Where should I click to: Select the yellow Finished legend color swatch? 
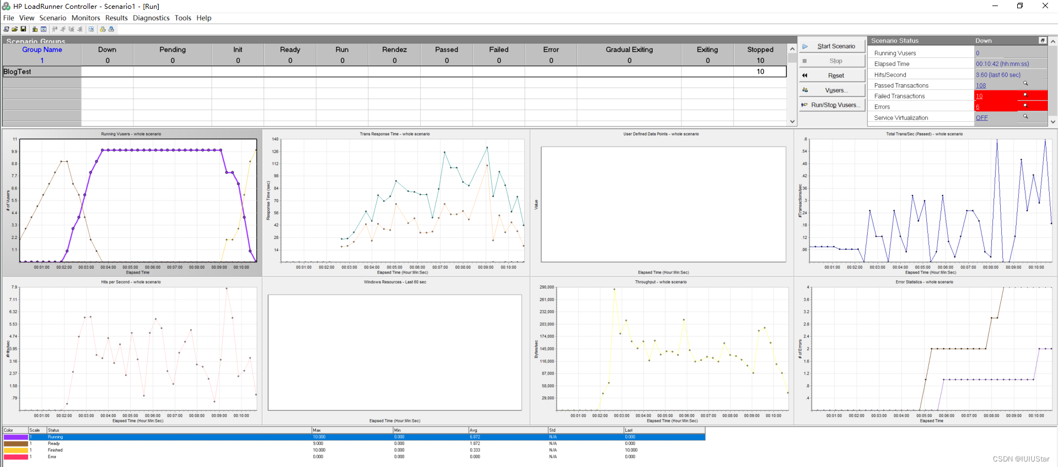(x=15, y=450)
